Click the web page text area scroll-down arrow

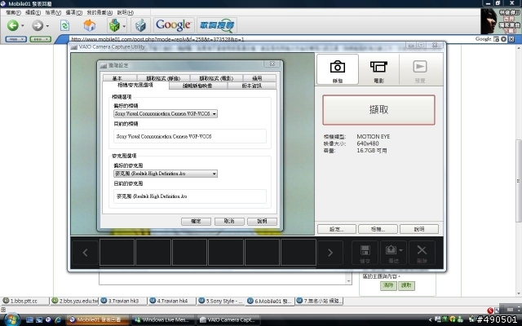(x=348, y=281)
